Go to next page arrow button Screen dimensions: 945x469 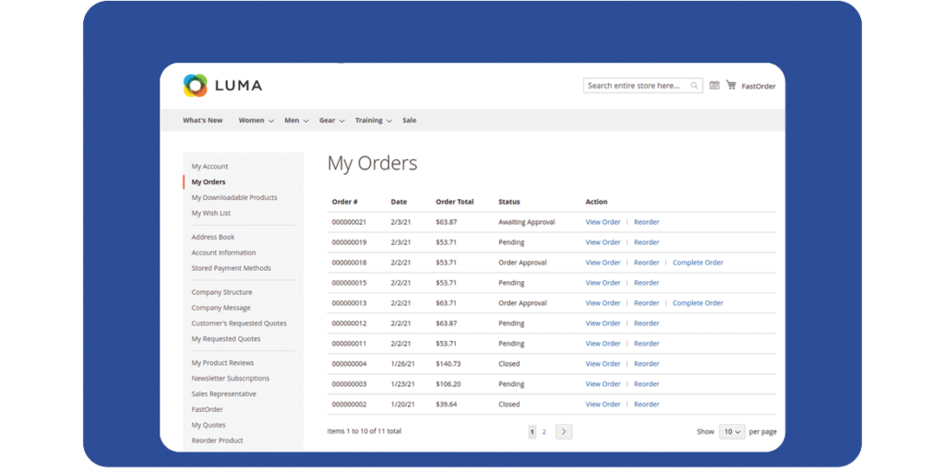click(564, 431)
